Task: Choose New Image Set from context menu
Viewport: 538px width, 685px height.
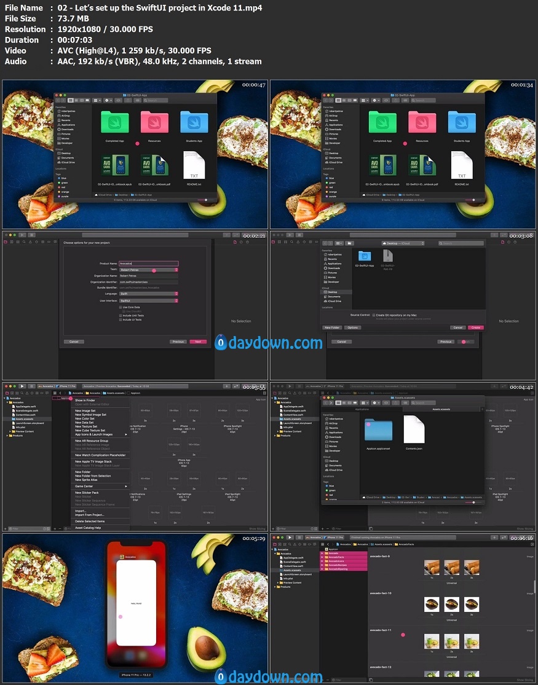Action: click(85, 410)
